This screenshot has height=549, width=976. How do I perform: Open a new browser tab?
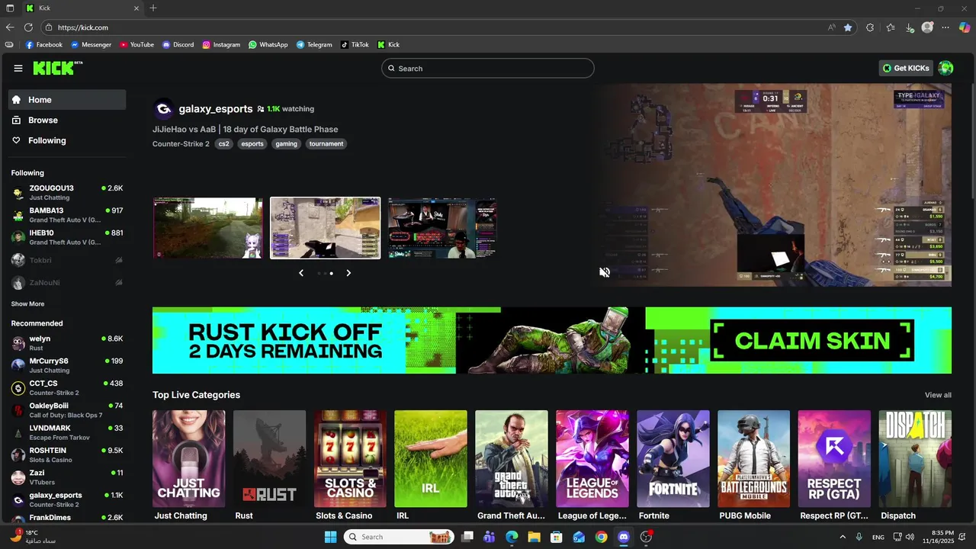pyautogui.click(x=153, y=8)
